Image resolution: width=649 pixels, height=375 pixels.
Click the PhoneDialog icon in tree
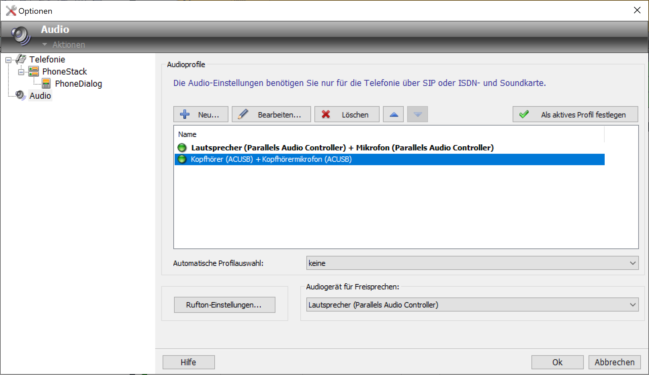46,84
